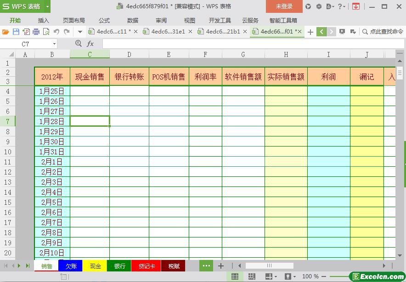Show more sheets with ellipsis button
This screenshot has width=406, height=282.
206,266
